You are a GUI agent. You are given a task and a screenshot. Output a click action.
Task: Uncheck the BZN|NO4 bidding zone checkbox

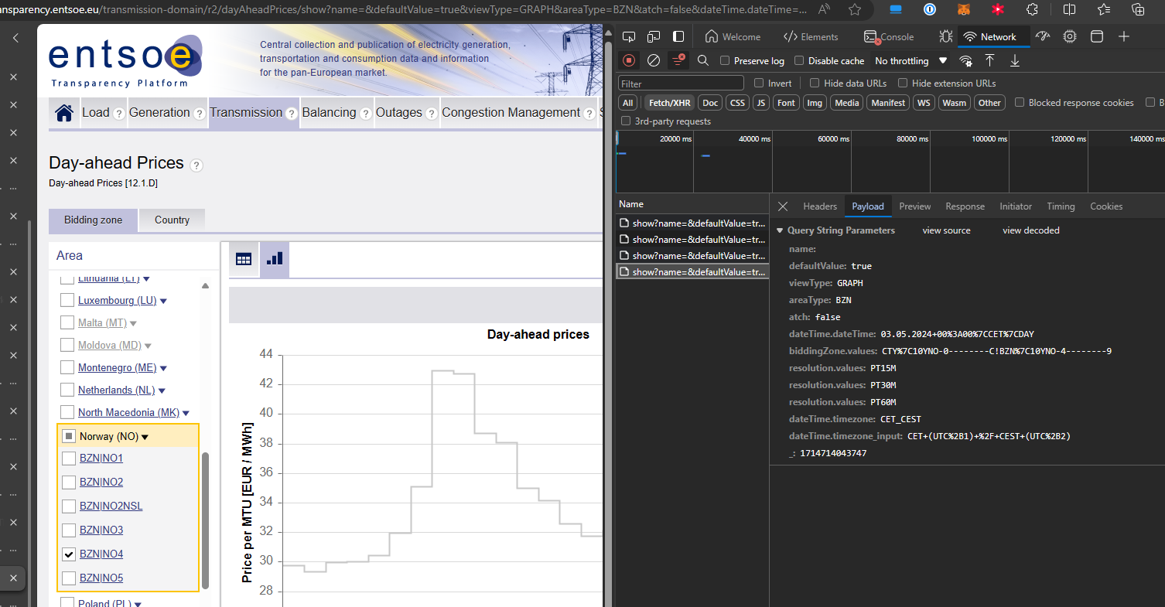pos(68,554)
